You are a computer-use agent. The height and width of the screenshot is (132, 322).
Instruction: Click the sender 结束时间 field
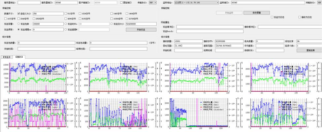tap(118, 49)
